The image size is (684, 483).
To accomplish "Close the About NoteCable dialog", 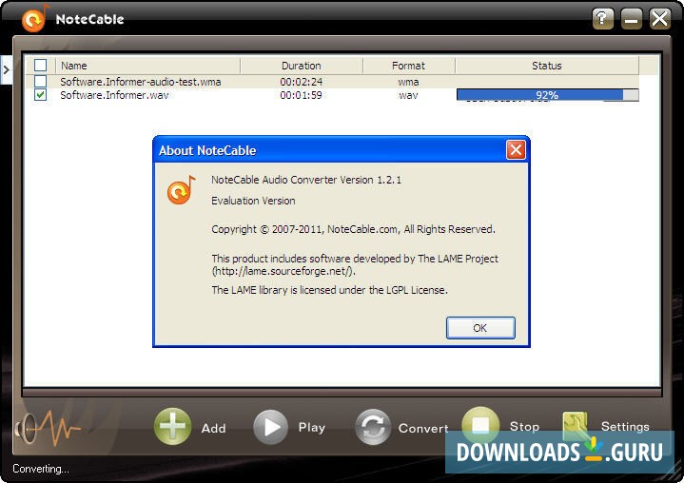I will [x=516, y=150].
